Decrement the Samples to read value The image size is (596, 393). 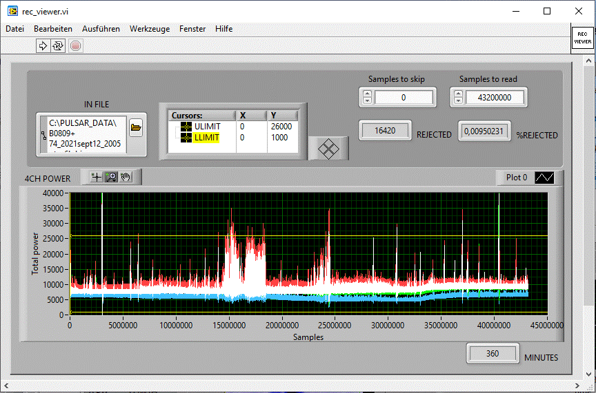click(x=459, y=100)
